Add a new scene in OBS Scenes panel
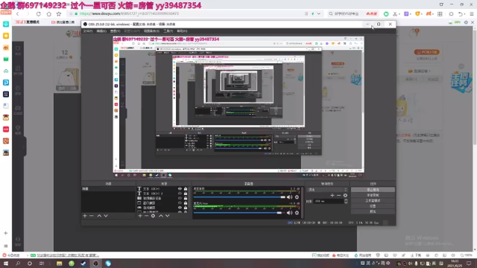The height and width of the screenshot is (268, 477). click(85, 216)
